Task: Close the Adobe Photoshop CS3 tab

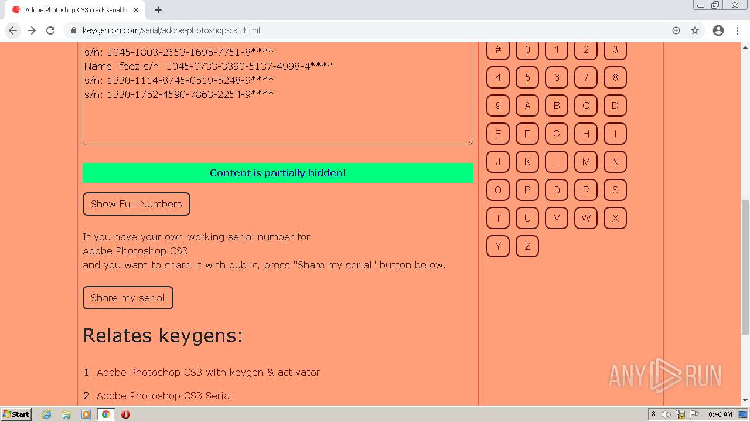Action: [x=136, y=10]
